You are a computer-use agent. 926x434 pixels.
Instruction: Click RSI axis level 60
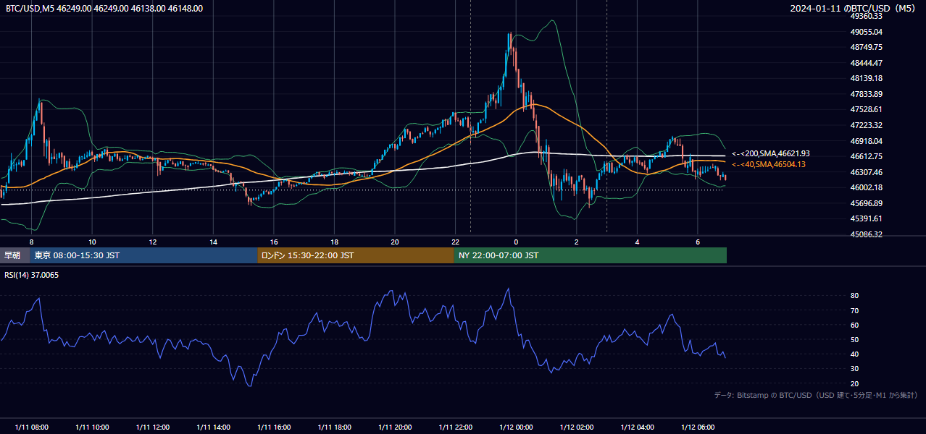(x=854, y=325)
